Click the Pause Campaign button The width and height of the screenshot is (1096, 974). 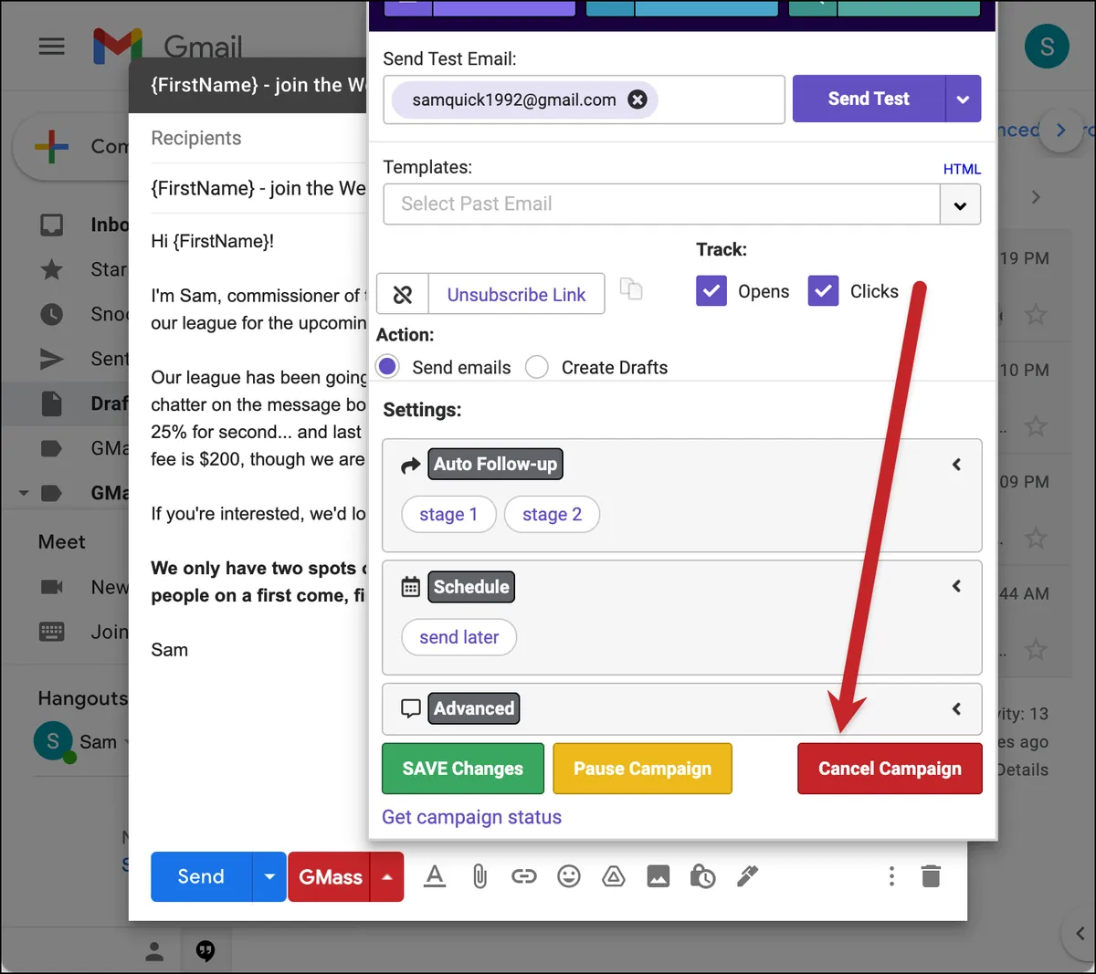[x=642, y=769]
